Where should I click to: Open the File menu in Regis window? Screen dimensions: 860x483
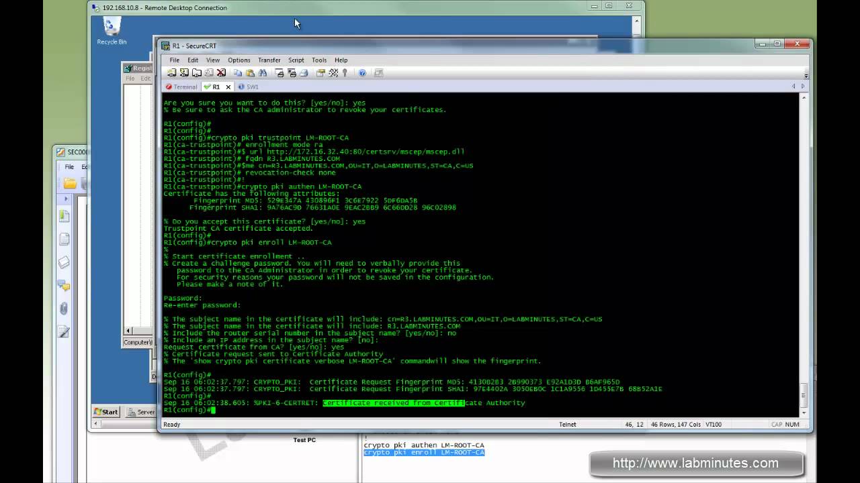pyautogui.click(x=130, y=78)
